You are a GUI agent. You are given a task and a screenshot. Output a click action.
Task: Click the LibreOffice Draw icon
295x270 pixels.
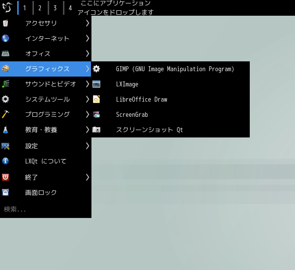tap(96, 99)
